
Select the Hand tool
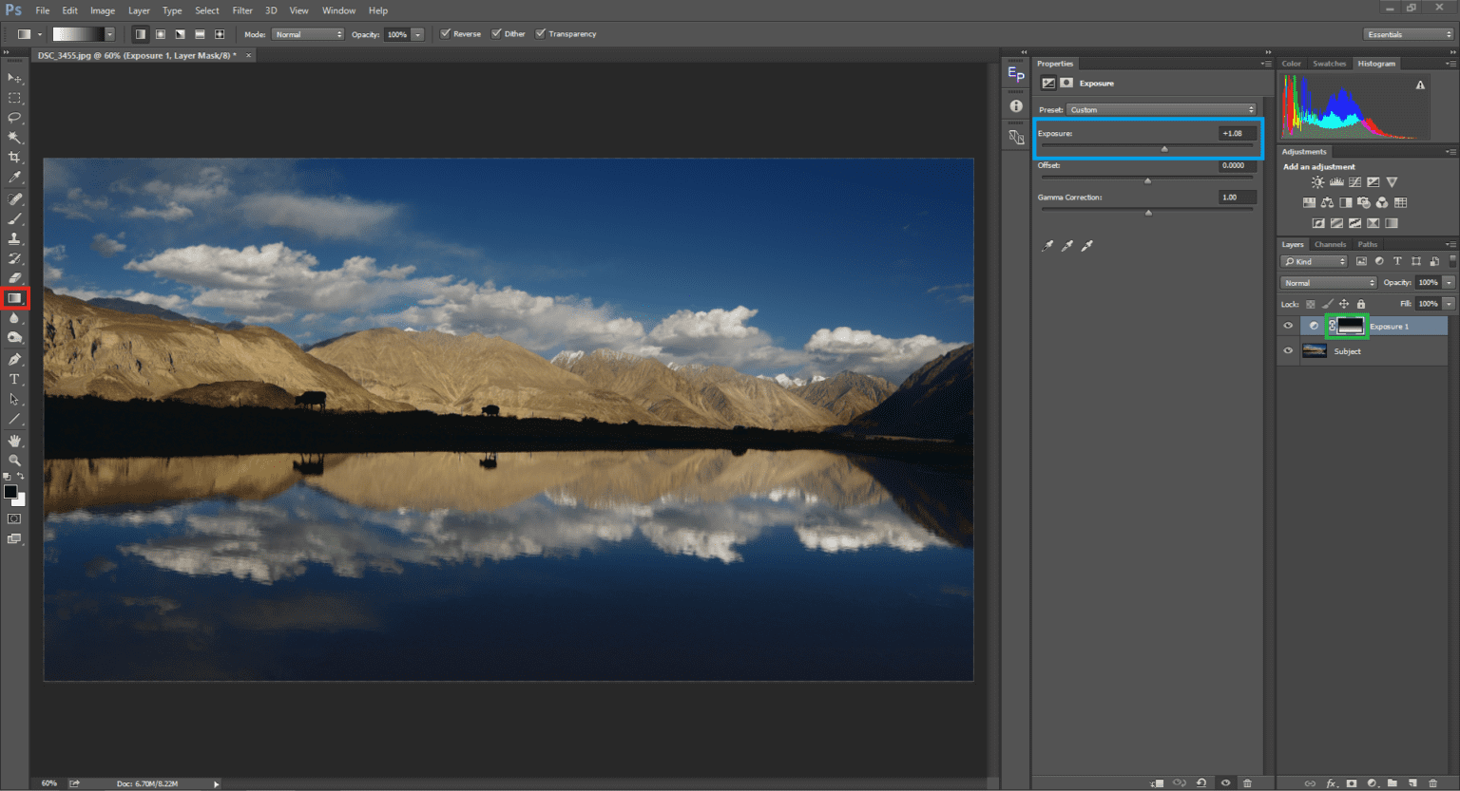(14, 441)
